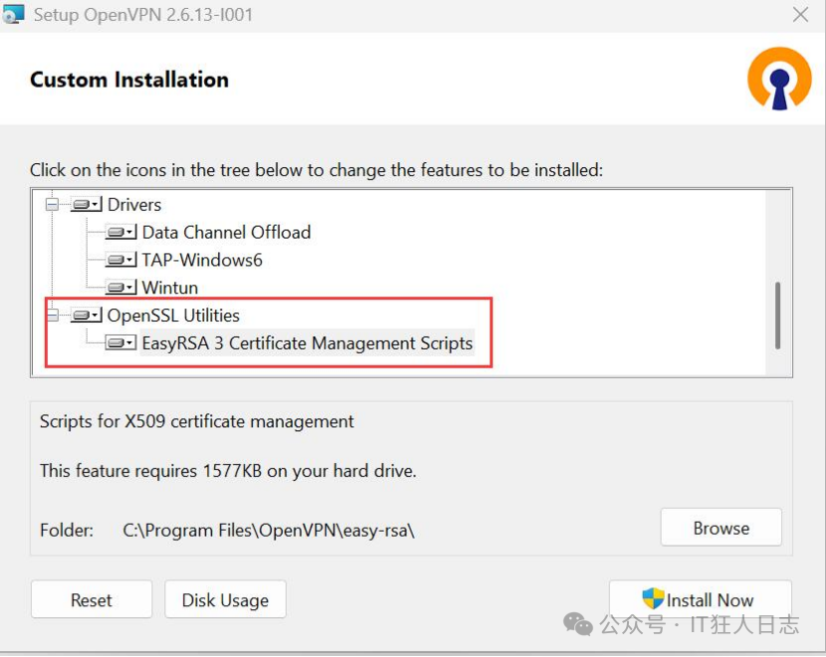Click the Reset button
Image resolution: width=826 pixels, height=657 pixels.
pos(92,599)
